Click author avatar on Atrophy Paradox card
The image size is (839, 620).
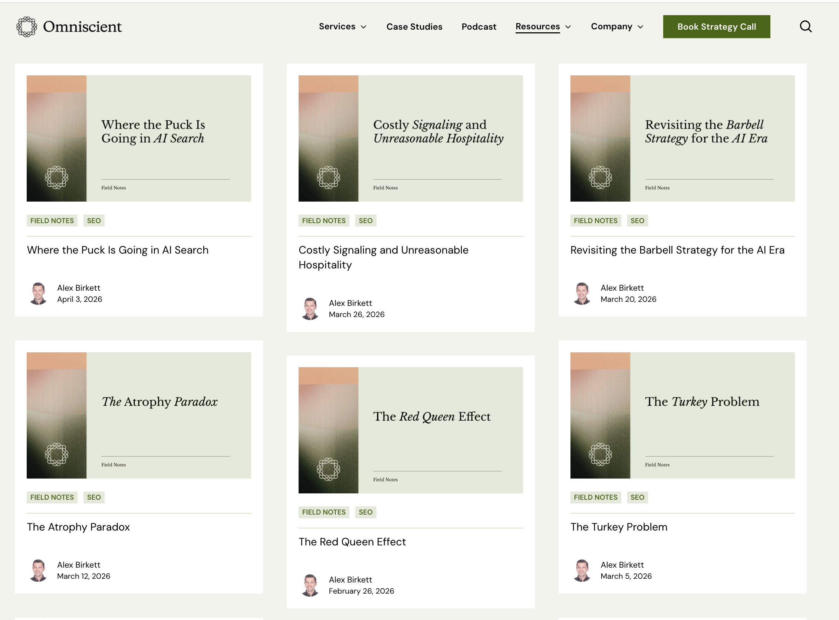point(38,571)
